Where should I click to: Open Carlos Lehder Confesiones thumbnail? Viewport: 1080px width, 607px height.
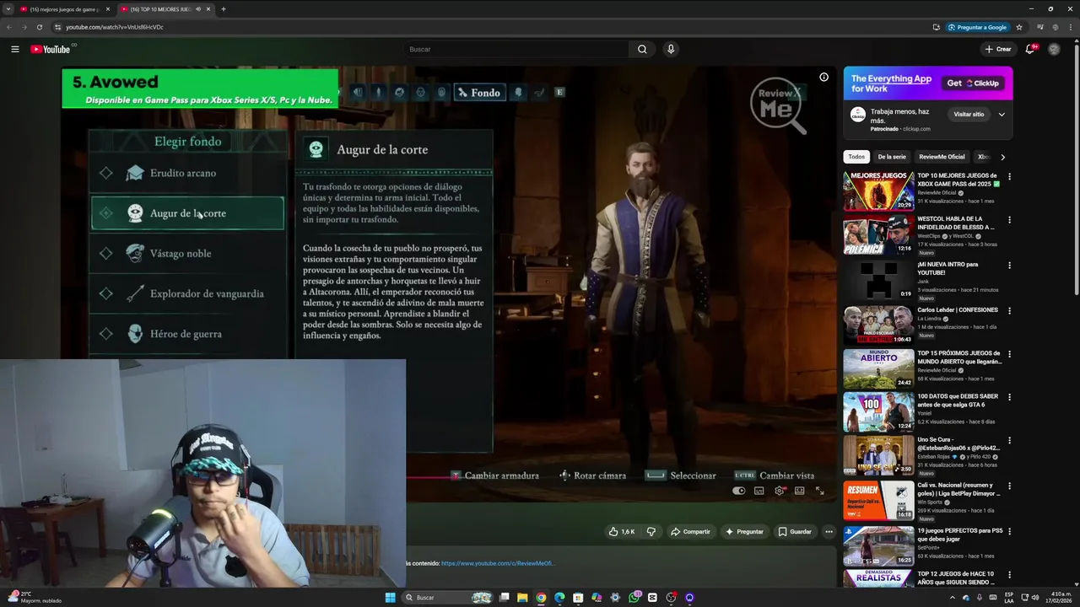click(878, 325)
